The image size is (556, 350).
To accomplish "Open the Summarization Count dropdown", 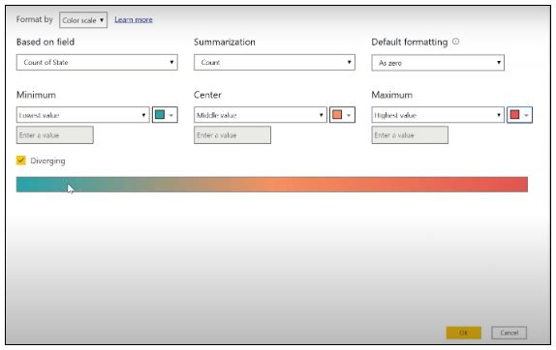I will point(274,62).
